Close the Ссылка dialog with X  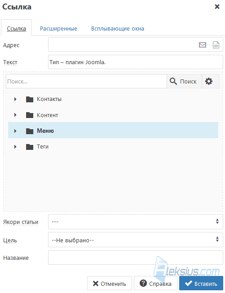click(x=217, y=7)
